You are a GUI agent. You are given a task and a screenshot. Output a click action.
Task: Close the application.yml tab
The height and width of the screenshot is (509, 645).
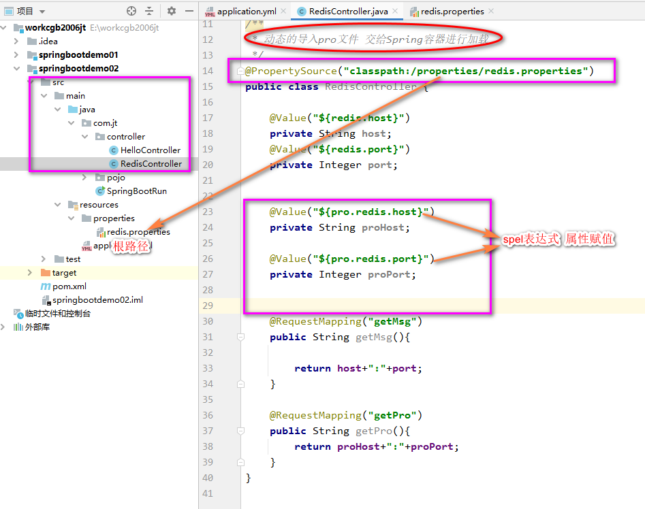click(283, 11)
